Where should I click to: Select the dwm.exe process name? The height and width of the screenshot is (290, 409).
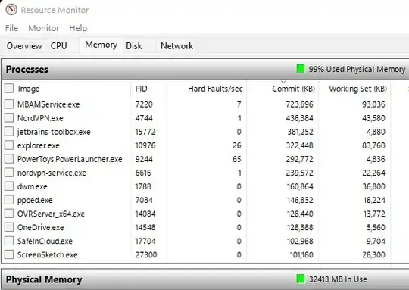click(x=32, y=186)
